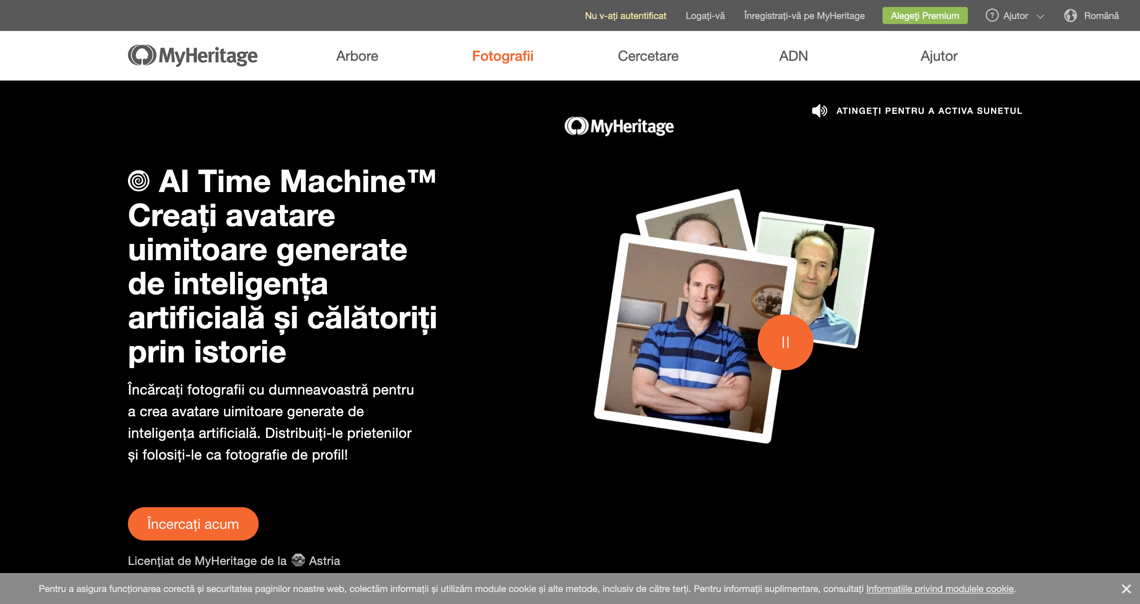Image resolution: width=1140 pixels, height=604 pixels.
Task: Open the Cercetare menu
Action: coord(648,56)
